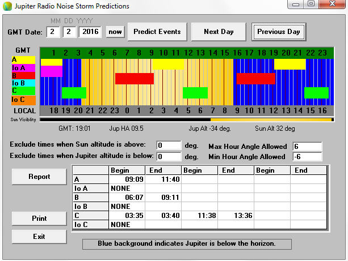Edit Max Hour Angle Allowed field
The image size is (348, 261).
[307, 146]
